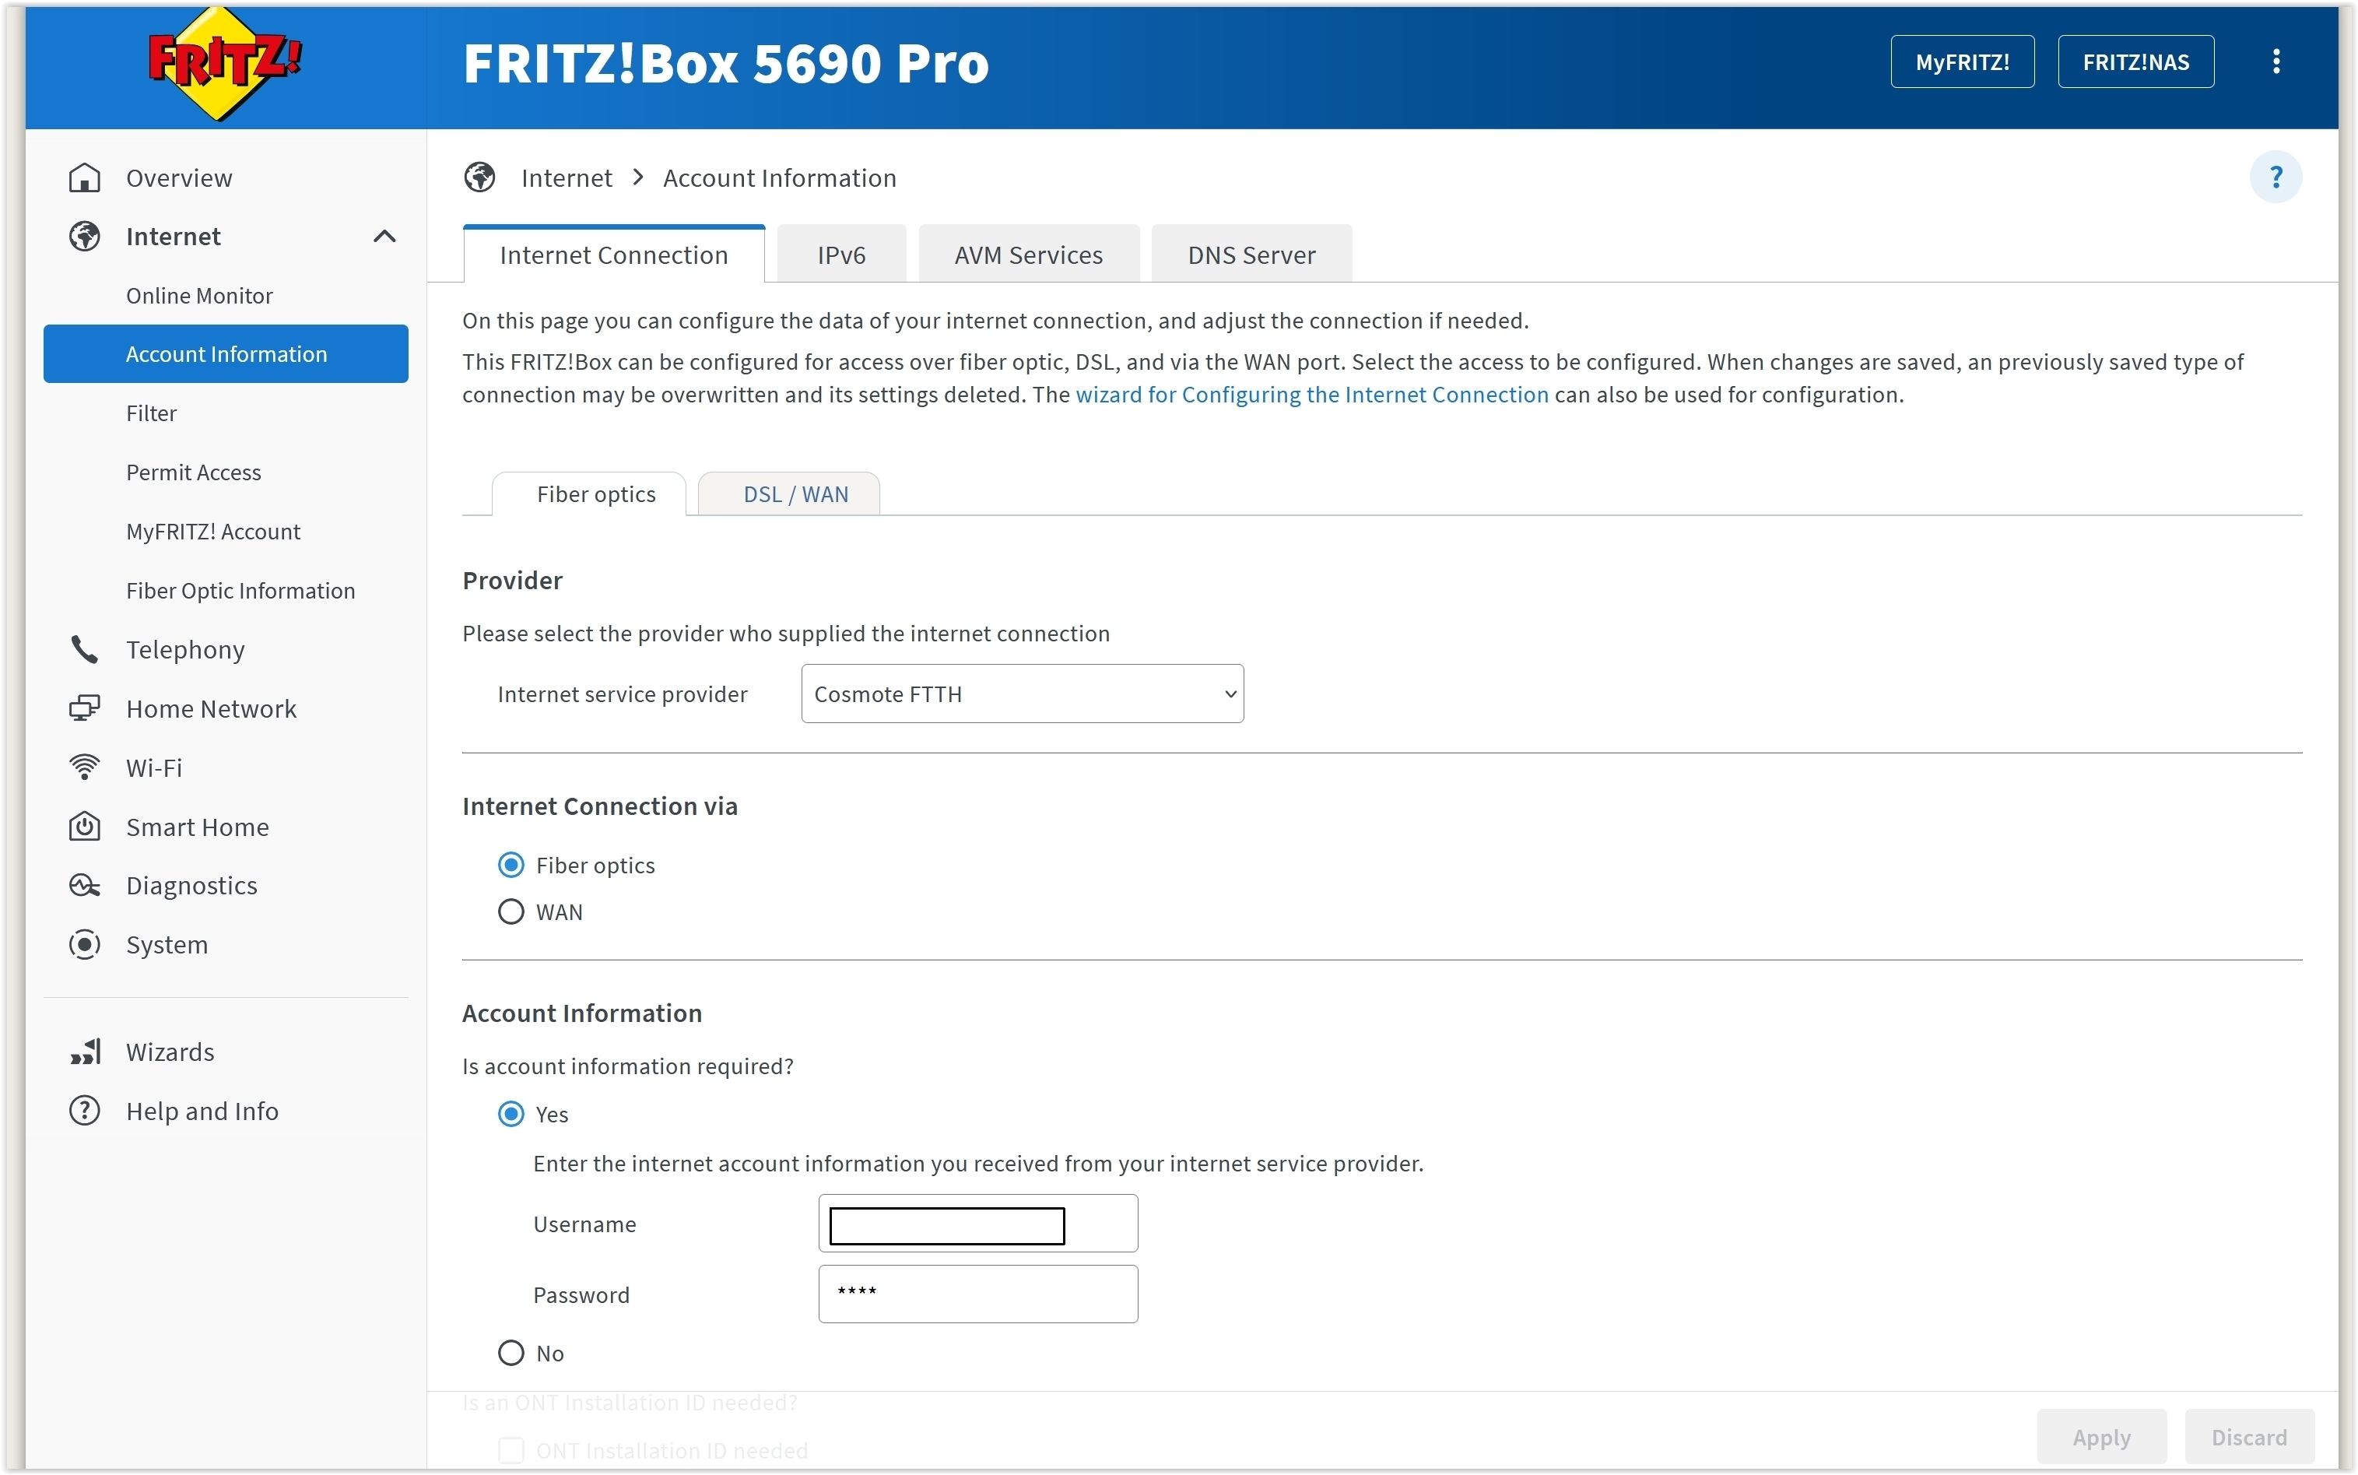This screenshot has width=2358, height=1475.
Task: Click the Internet globe icon in sidebar
Action: click(85, 236)
